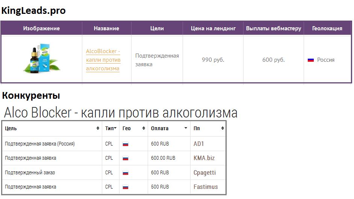Sort by the Тип column arrow
The width and height of the screenshot is (354, 199).
click(x=115, y=128)
